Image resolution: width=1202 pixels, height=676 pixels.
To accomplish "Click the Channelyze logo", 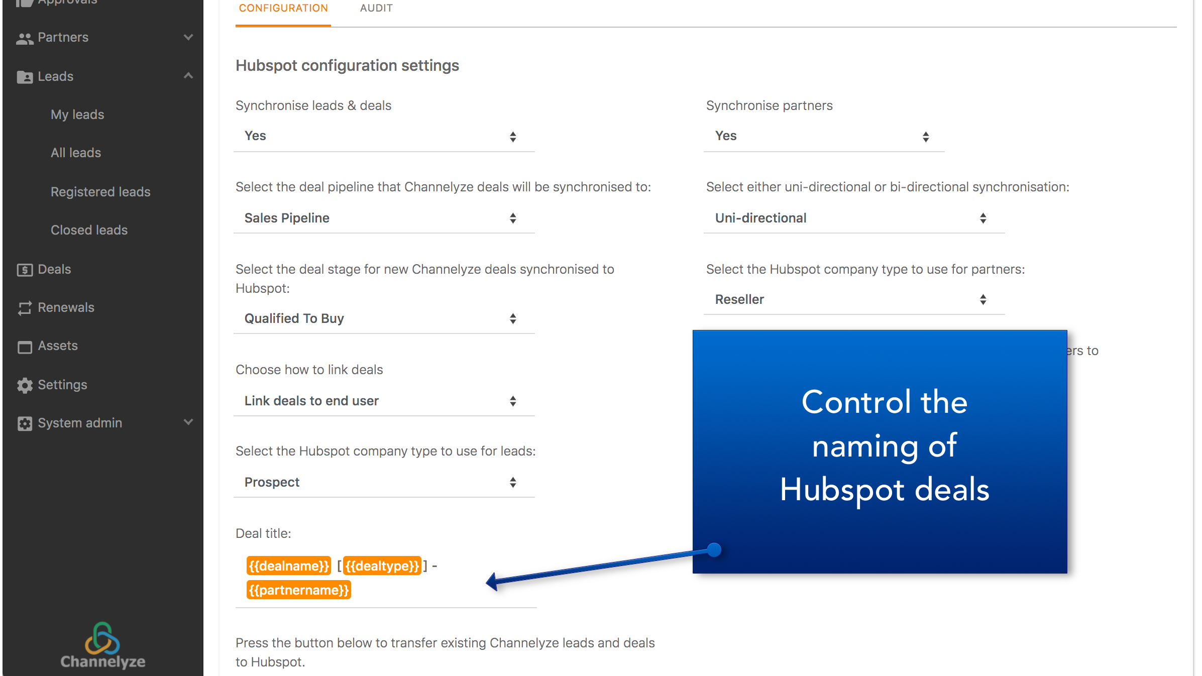I will pyautogui.click(x=102, y=645).
